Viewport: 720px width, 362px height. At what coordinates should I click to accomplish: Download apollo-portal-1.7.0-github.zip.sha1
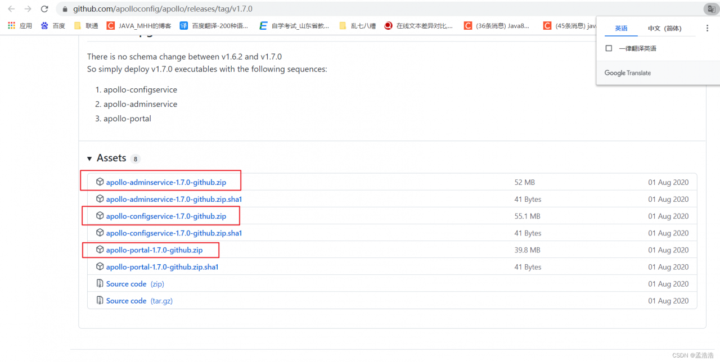[162, 266]
